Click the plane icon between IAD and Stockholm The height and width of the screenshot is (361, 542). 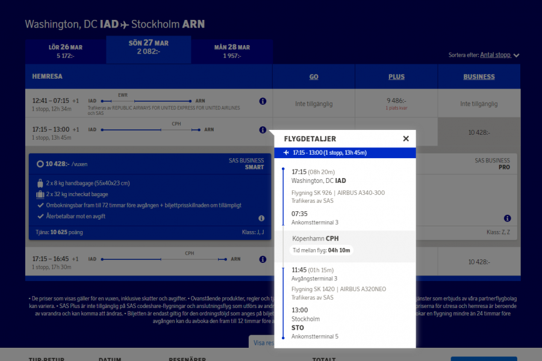[x=125, y=25]
